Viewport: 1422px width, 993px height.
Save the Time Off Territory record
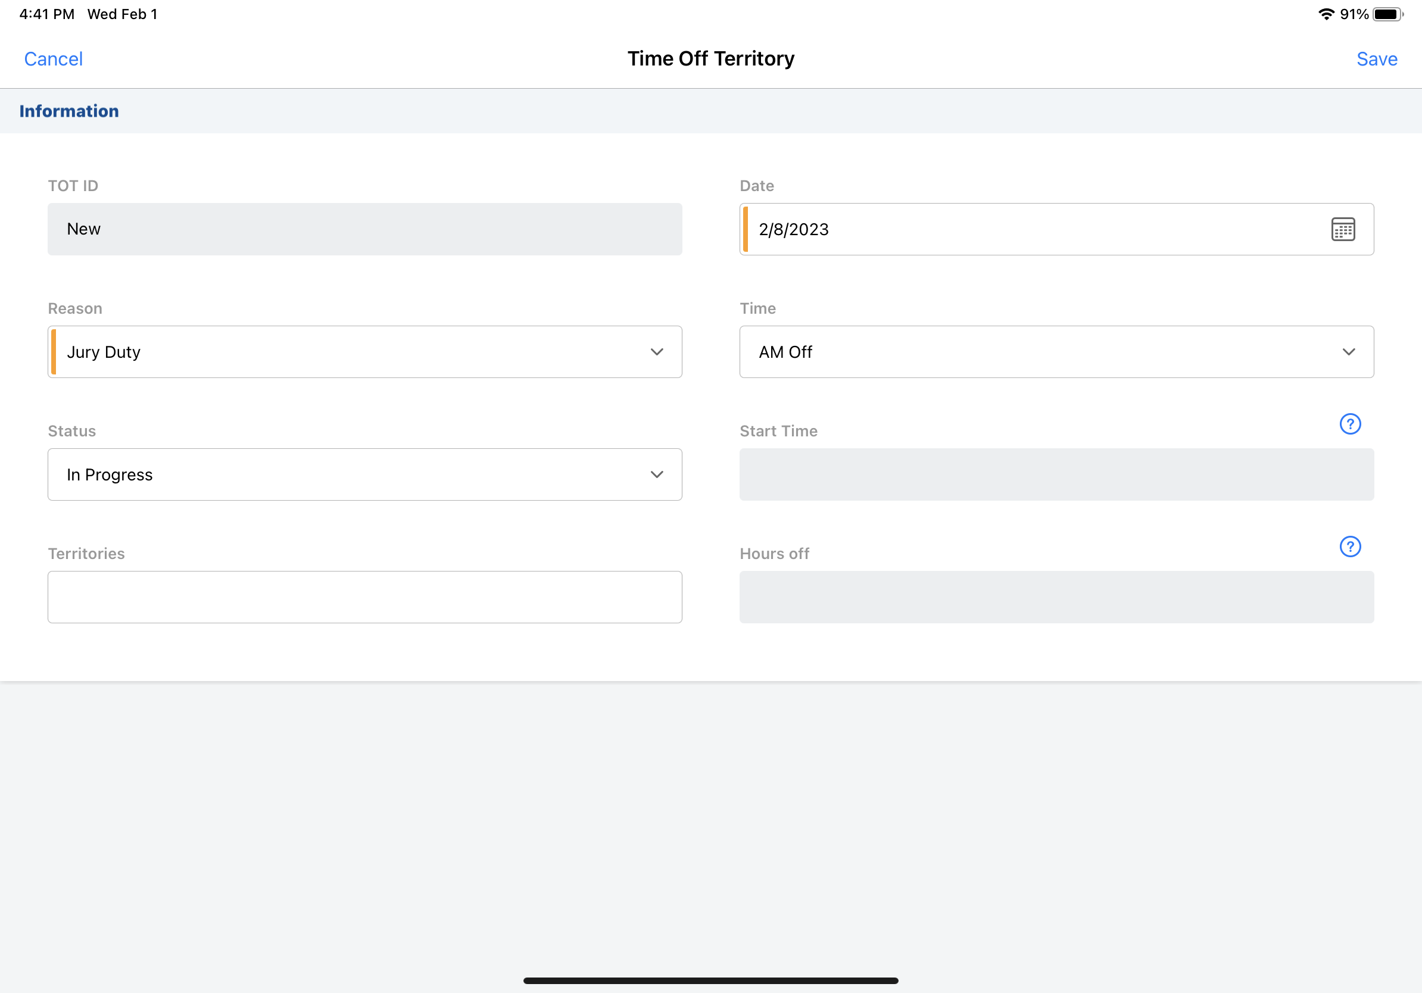[x=1376, y=59]
